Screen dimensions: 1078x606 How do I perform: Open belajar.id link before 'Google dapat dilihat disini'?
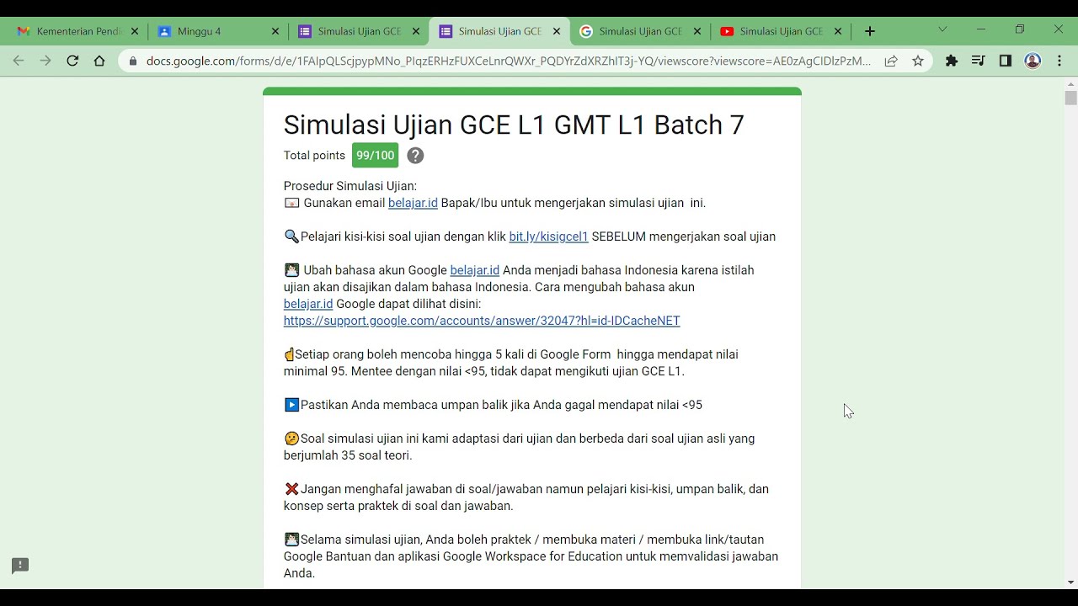coord(308,304)
